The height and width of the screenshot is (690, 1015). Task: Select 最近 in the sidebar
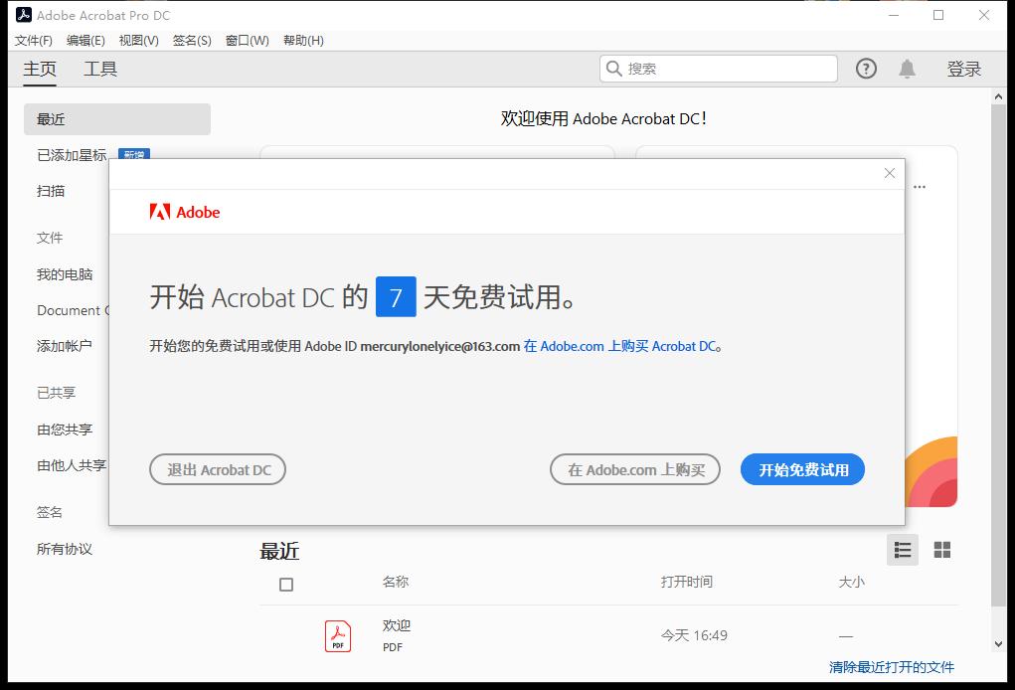point(117,119)
